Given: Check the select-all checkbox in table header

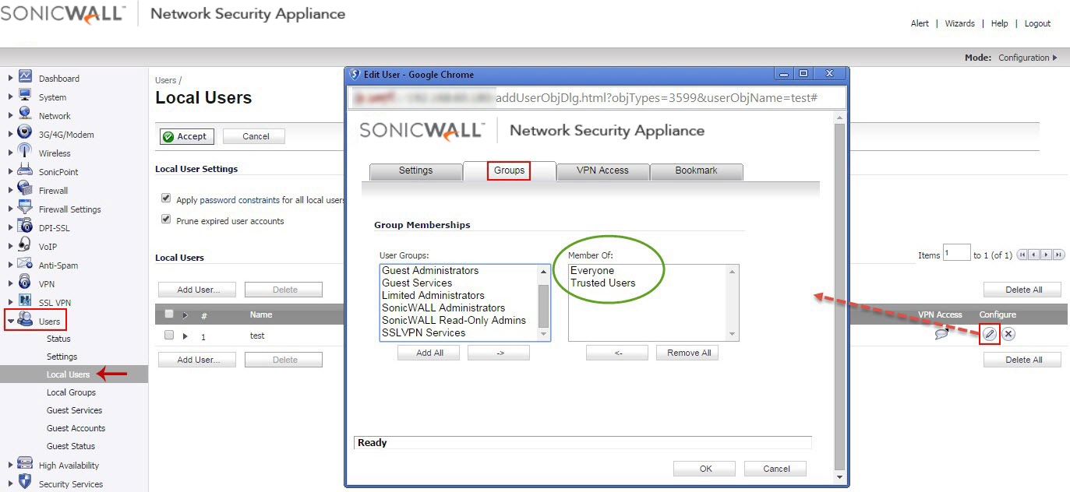Looking at the screenshot, I should pyautogui.click(x=169, y=315).
